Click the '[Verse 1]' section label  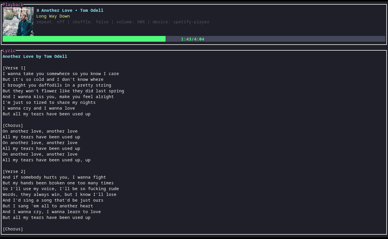point(14,68)
